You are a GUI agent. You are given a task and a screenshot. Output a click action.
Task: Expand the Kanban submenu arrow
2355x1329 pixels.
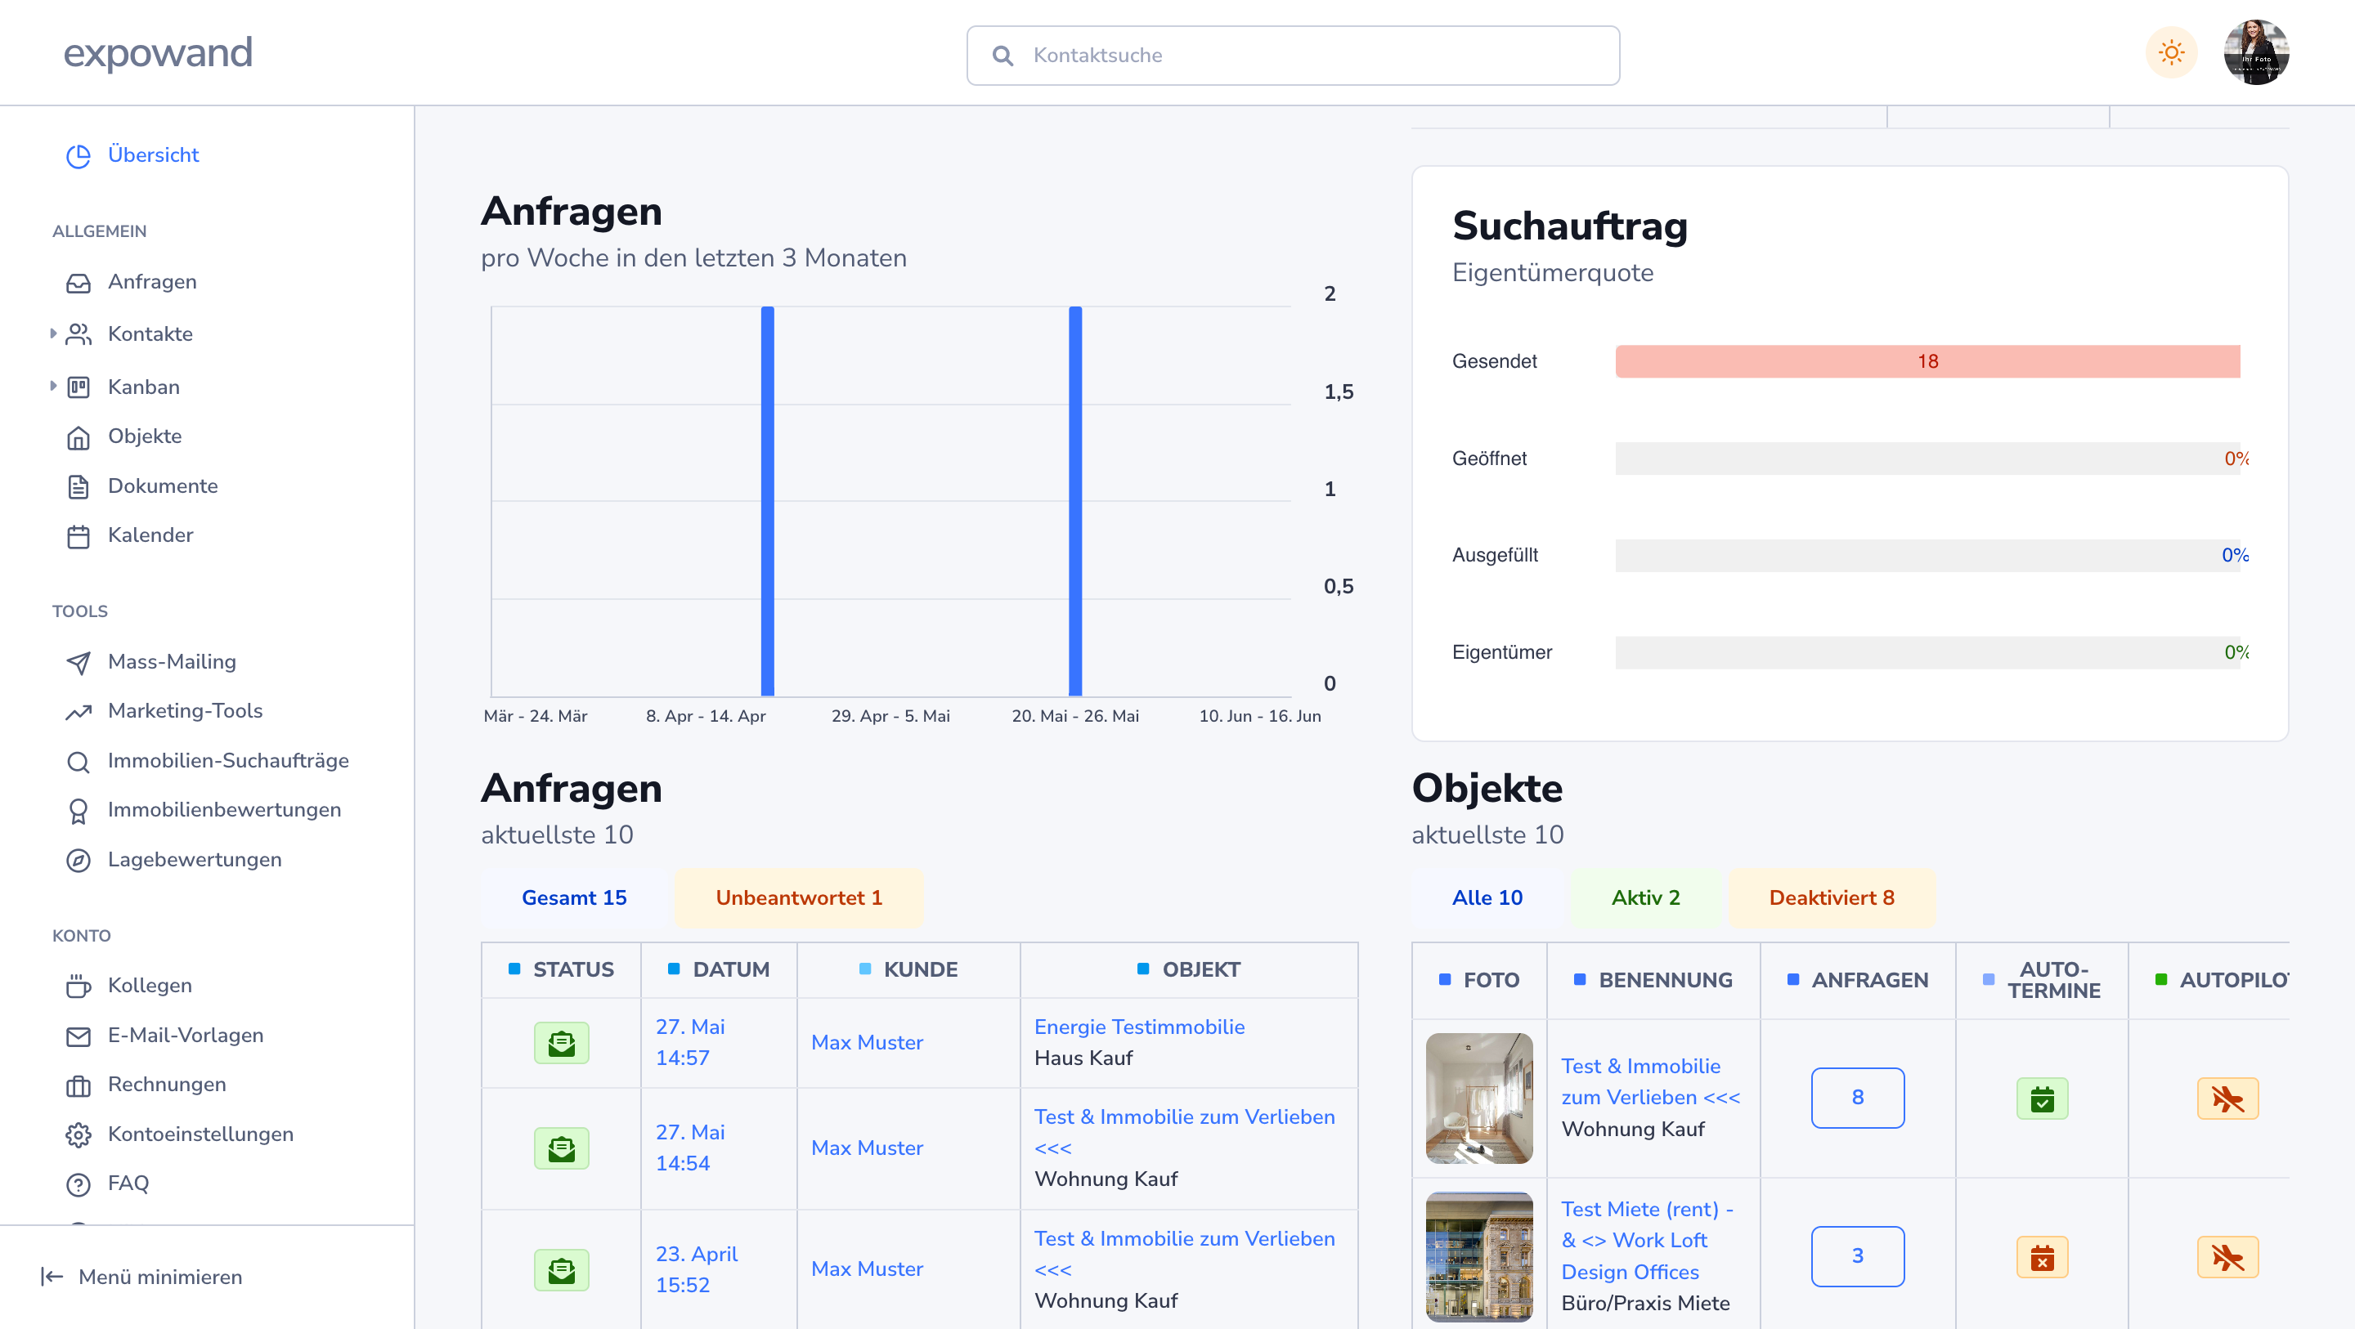53,386
